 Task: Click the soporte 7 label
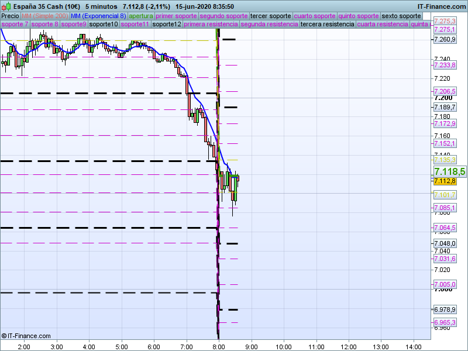[x=15, y=24]
